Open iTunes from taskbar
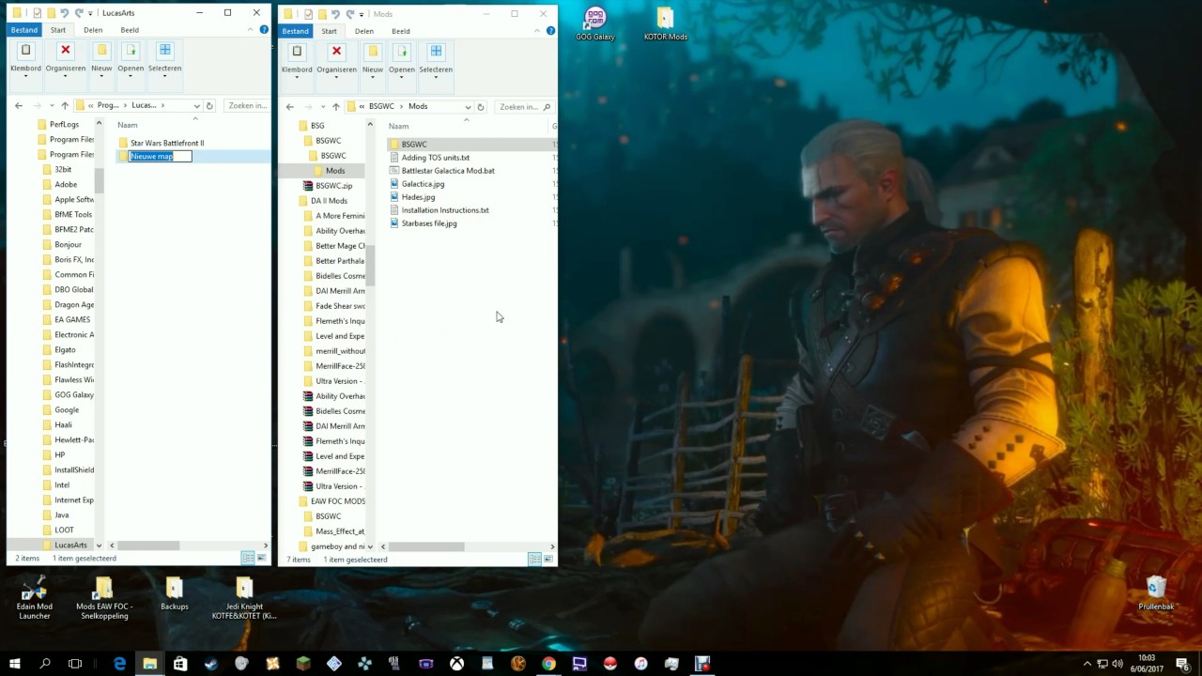 [640, 663]
